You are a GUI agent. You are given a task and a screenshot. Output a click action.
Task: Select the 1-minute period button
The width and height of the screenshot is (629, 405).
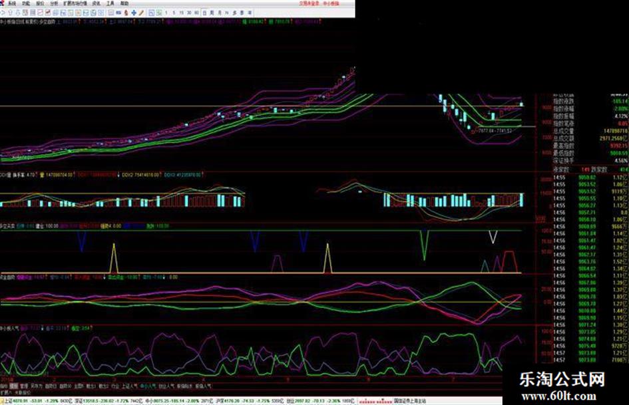pos(166,13)
